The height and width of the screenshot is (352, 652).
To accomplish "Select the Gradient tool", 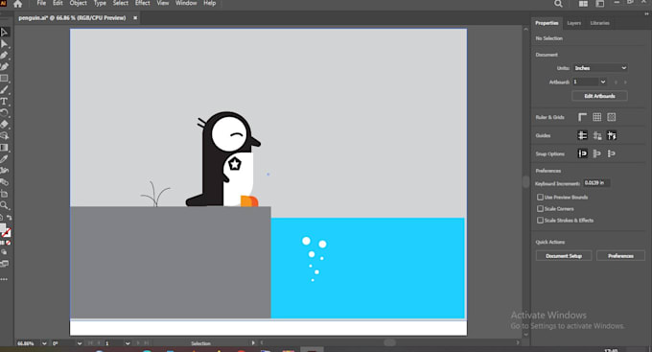I will click(4, 148).
